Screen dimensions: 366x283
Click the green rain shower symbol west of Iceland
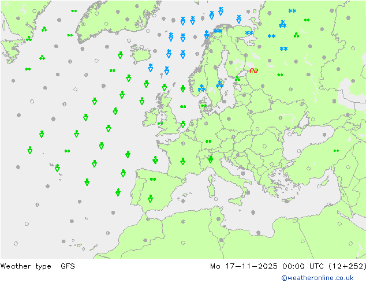click(120, 55)
